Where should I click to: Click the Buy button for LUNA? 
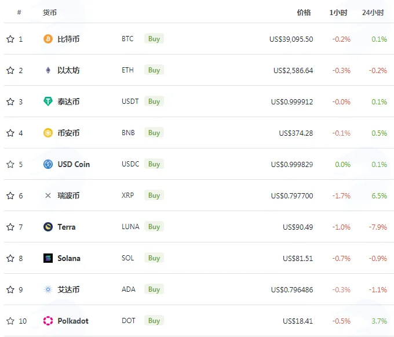coord(154,227)
